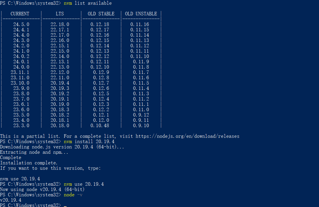
Task: Select version 22.18.0 in the LTS column
Action: tap(60, 25)
